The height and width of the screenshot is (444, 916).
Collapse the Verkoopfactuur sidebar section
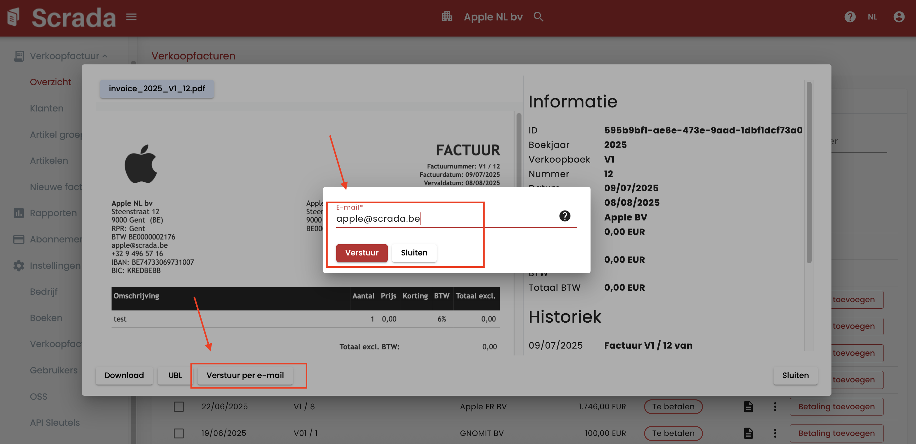(x=64, y=56)
